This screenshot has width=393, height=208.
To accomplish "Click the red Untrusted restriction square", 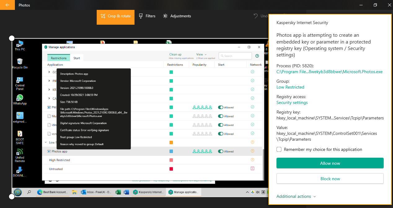I will click(x=171, y=169).
